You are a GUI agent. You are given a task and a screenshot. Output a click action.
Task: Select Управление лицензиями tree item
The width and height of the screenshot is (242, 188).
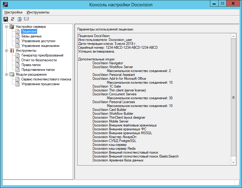[x=40, y=46]
